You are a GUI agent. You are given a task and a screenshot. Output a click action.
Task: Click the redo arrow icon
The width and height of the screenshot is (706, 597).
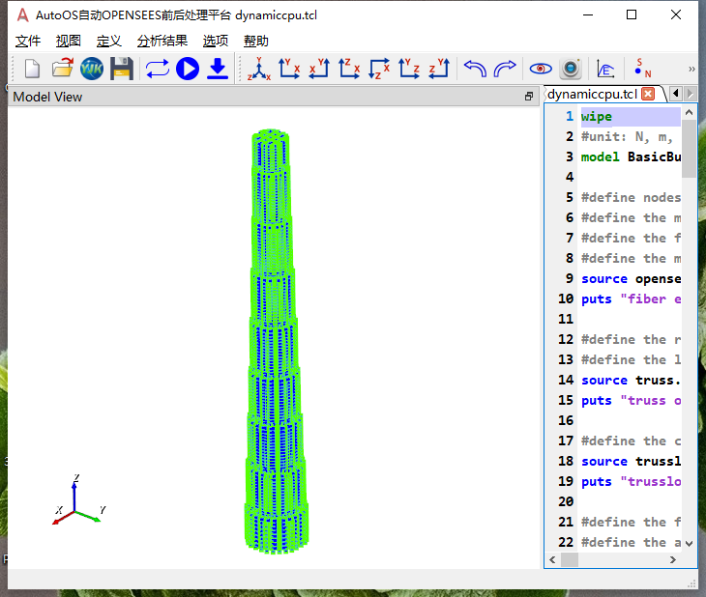click(x=504, y=69)
